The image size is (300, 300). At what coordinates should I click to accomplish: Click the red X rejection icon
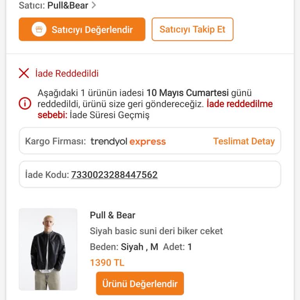click(x=24, y=73)
